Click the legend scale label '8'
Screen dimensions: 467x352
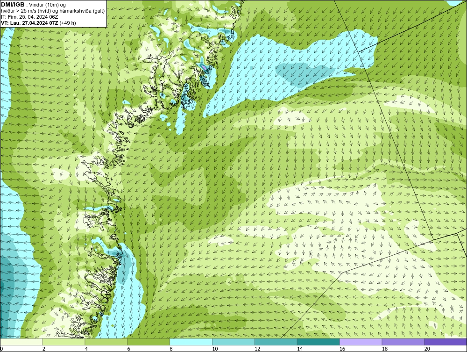click(171, 349)
